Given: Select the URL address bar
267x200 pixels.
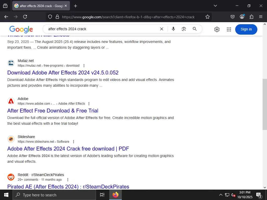Looking at the screenshot, I should point(128,17).
